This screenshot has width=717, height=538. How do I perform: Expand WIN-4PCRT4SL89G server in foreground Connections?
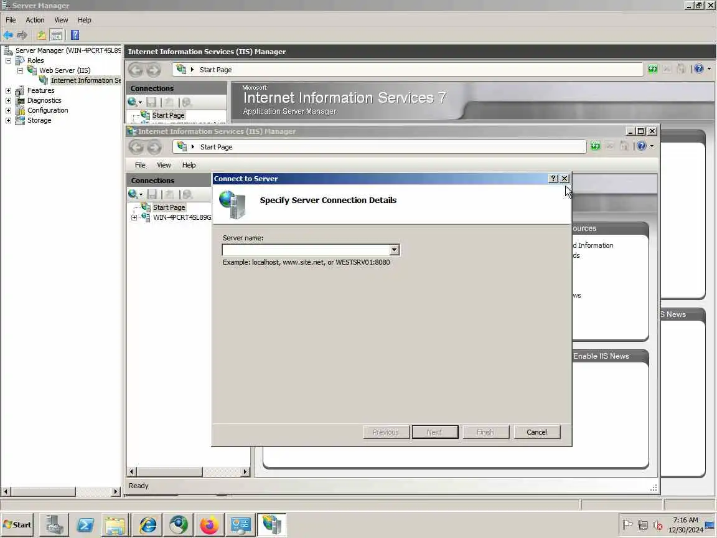pos(134,218)
